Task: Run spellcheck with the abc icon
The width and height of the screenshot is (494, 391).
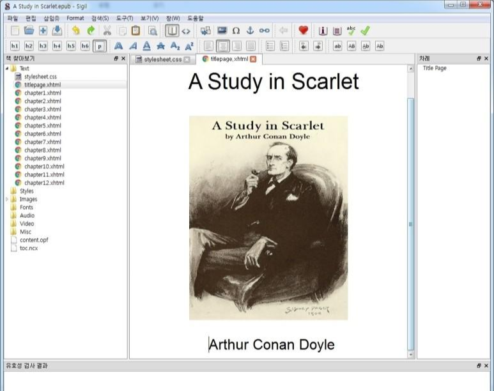Action: pyautogui.click(x=351, y=31)
